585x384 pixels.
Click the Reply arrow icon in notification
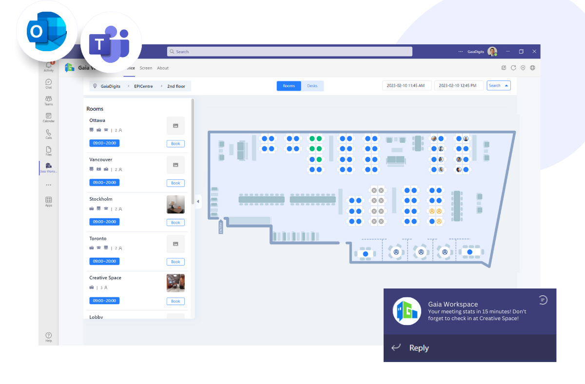point(396,347)
